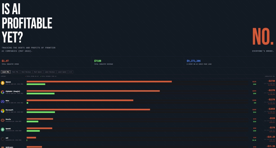Switch sorting to Most PNL

15,72
